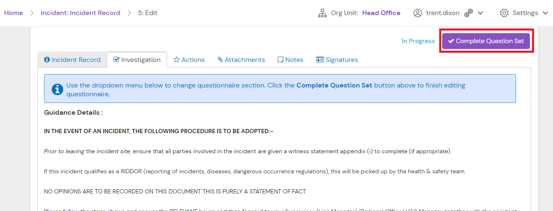Click the gears icon beside trent.dixon
The height and width of the screenshot is (211, 553).
(469, 13)
